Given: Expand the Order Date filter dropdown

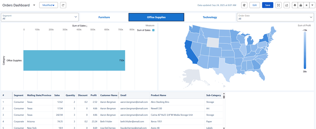Looking at the screenshot, I should (x=311, y=17).
